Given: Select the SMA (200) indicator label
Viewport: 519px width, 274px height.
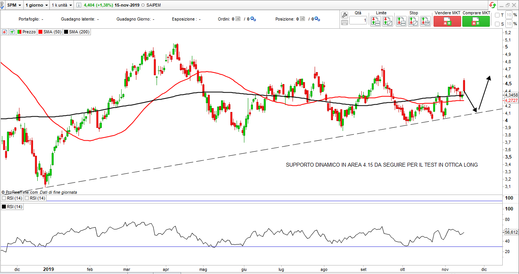Looking at the screenshot, I should pos(77,32).
